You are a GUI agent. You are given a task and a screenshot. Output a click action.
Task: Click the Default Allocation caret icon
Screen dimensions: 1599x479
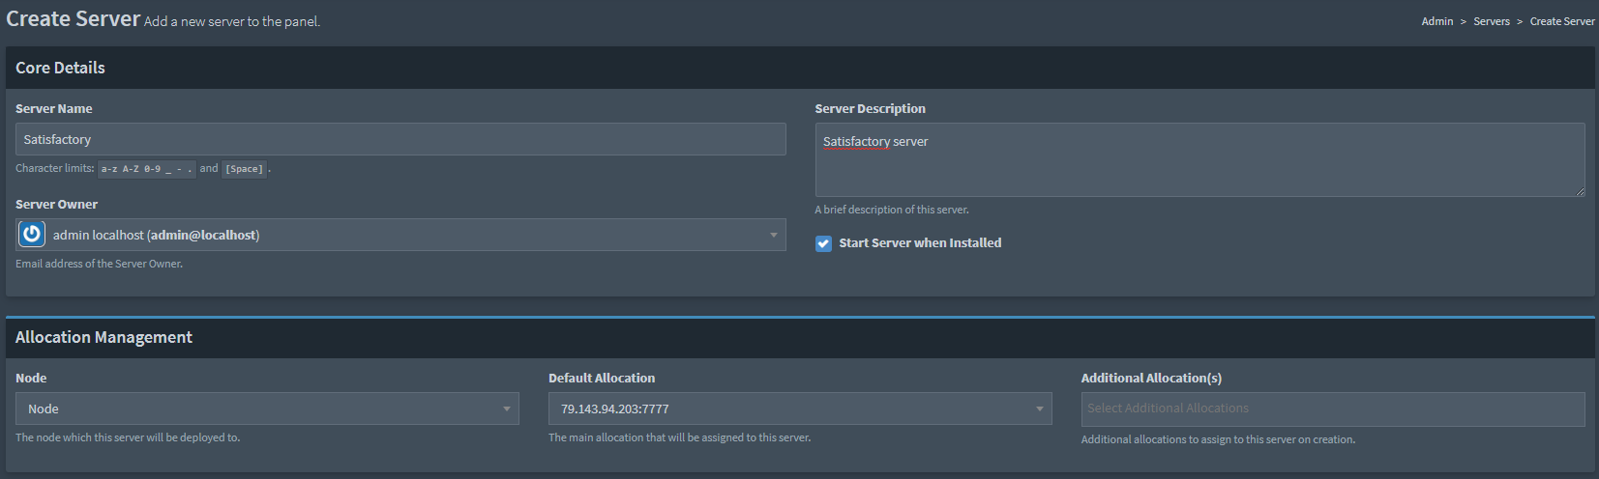[x=1039, y=409]
